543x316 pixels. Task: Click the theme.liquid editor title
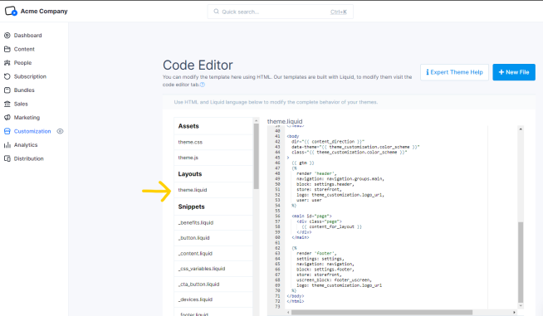coord(285,121)
